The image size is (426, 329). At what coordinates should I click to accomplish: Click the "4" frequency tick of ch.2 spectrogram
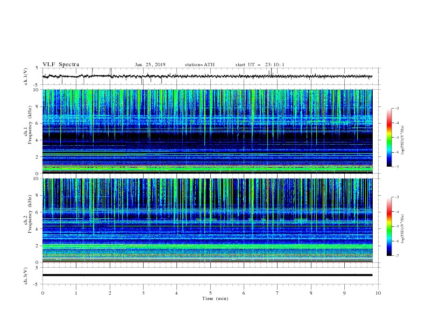click(38, 229)
